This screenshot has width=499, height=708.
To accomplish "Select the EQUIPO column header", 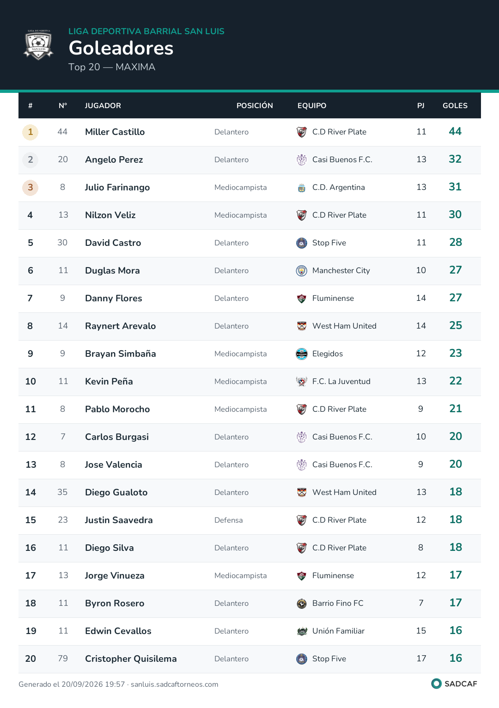I will 312,106.
